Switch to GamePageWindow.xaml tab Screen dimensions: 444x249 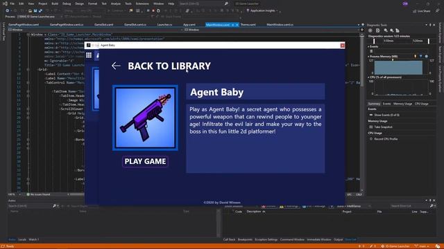click(24, 25)
